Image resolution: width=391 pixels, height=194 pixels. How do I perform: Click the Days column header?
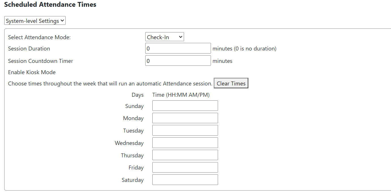coord(138,95)
